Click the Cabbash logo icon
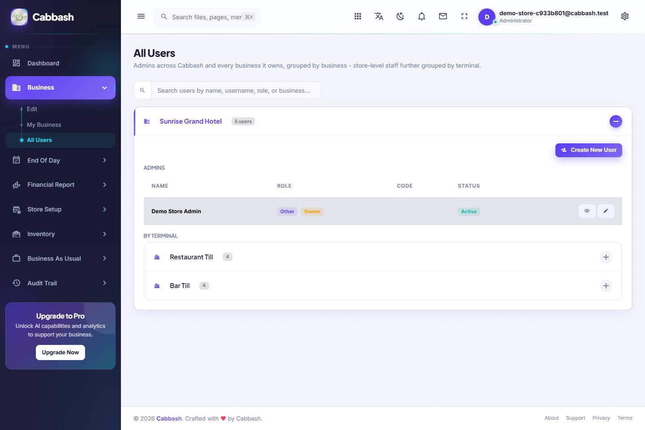This screenshot has height=430, width=645. pos(19,17)
